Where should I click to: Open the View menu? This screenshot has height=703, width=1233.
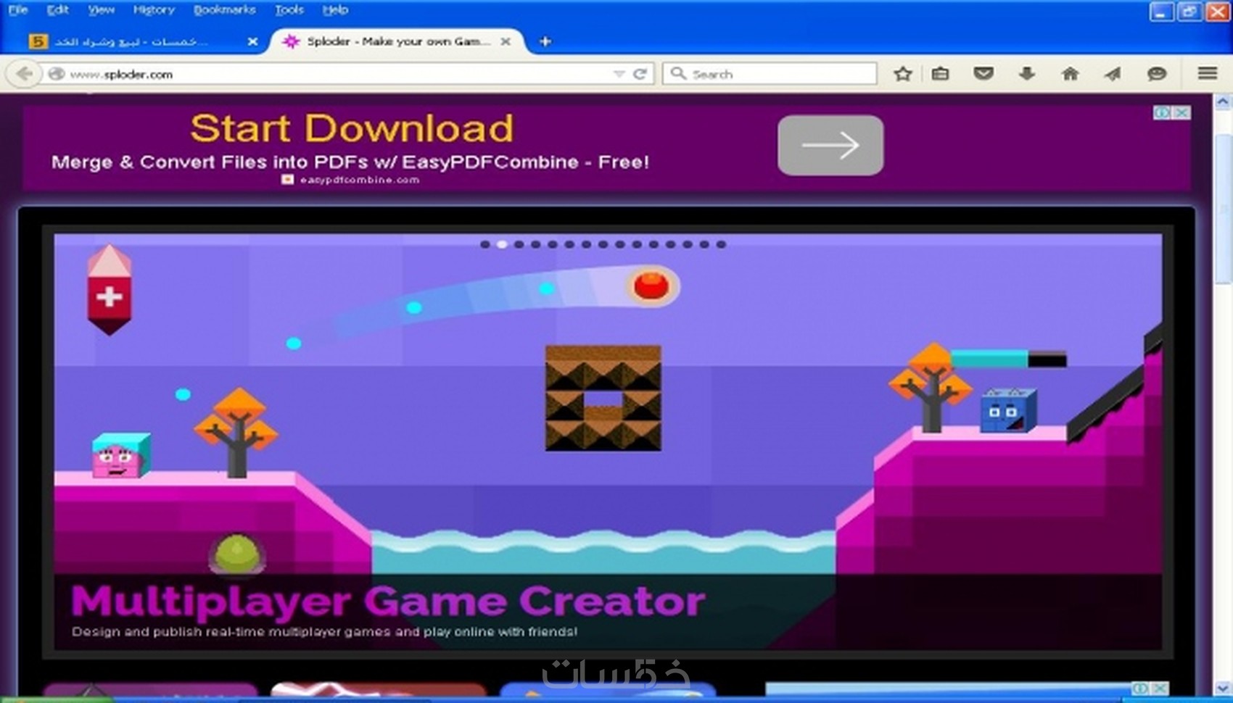click(x=101, y=9)
